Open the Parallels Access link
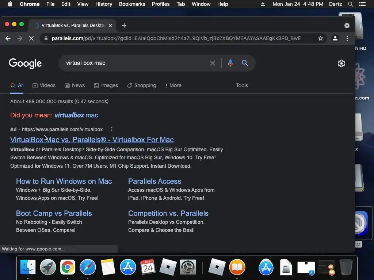The image size is (374, 280). [x=154, y=181]
